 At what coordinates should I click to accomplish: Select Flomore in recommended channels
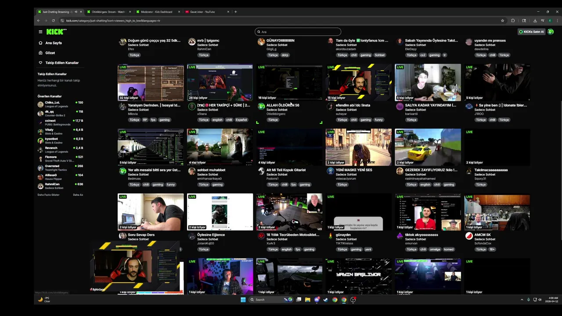point(60,159)
